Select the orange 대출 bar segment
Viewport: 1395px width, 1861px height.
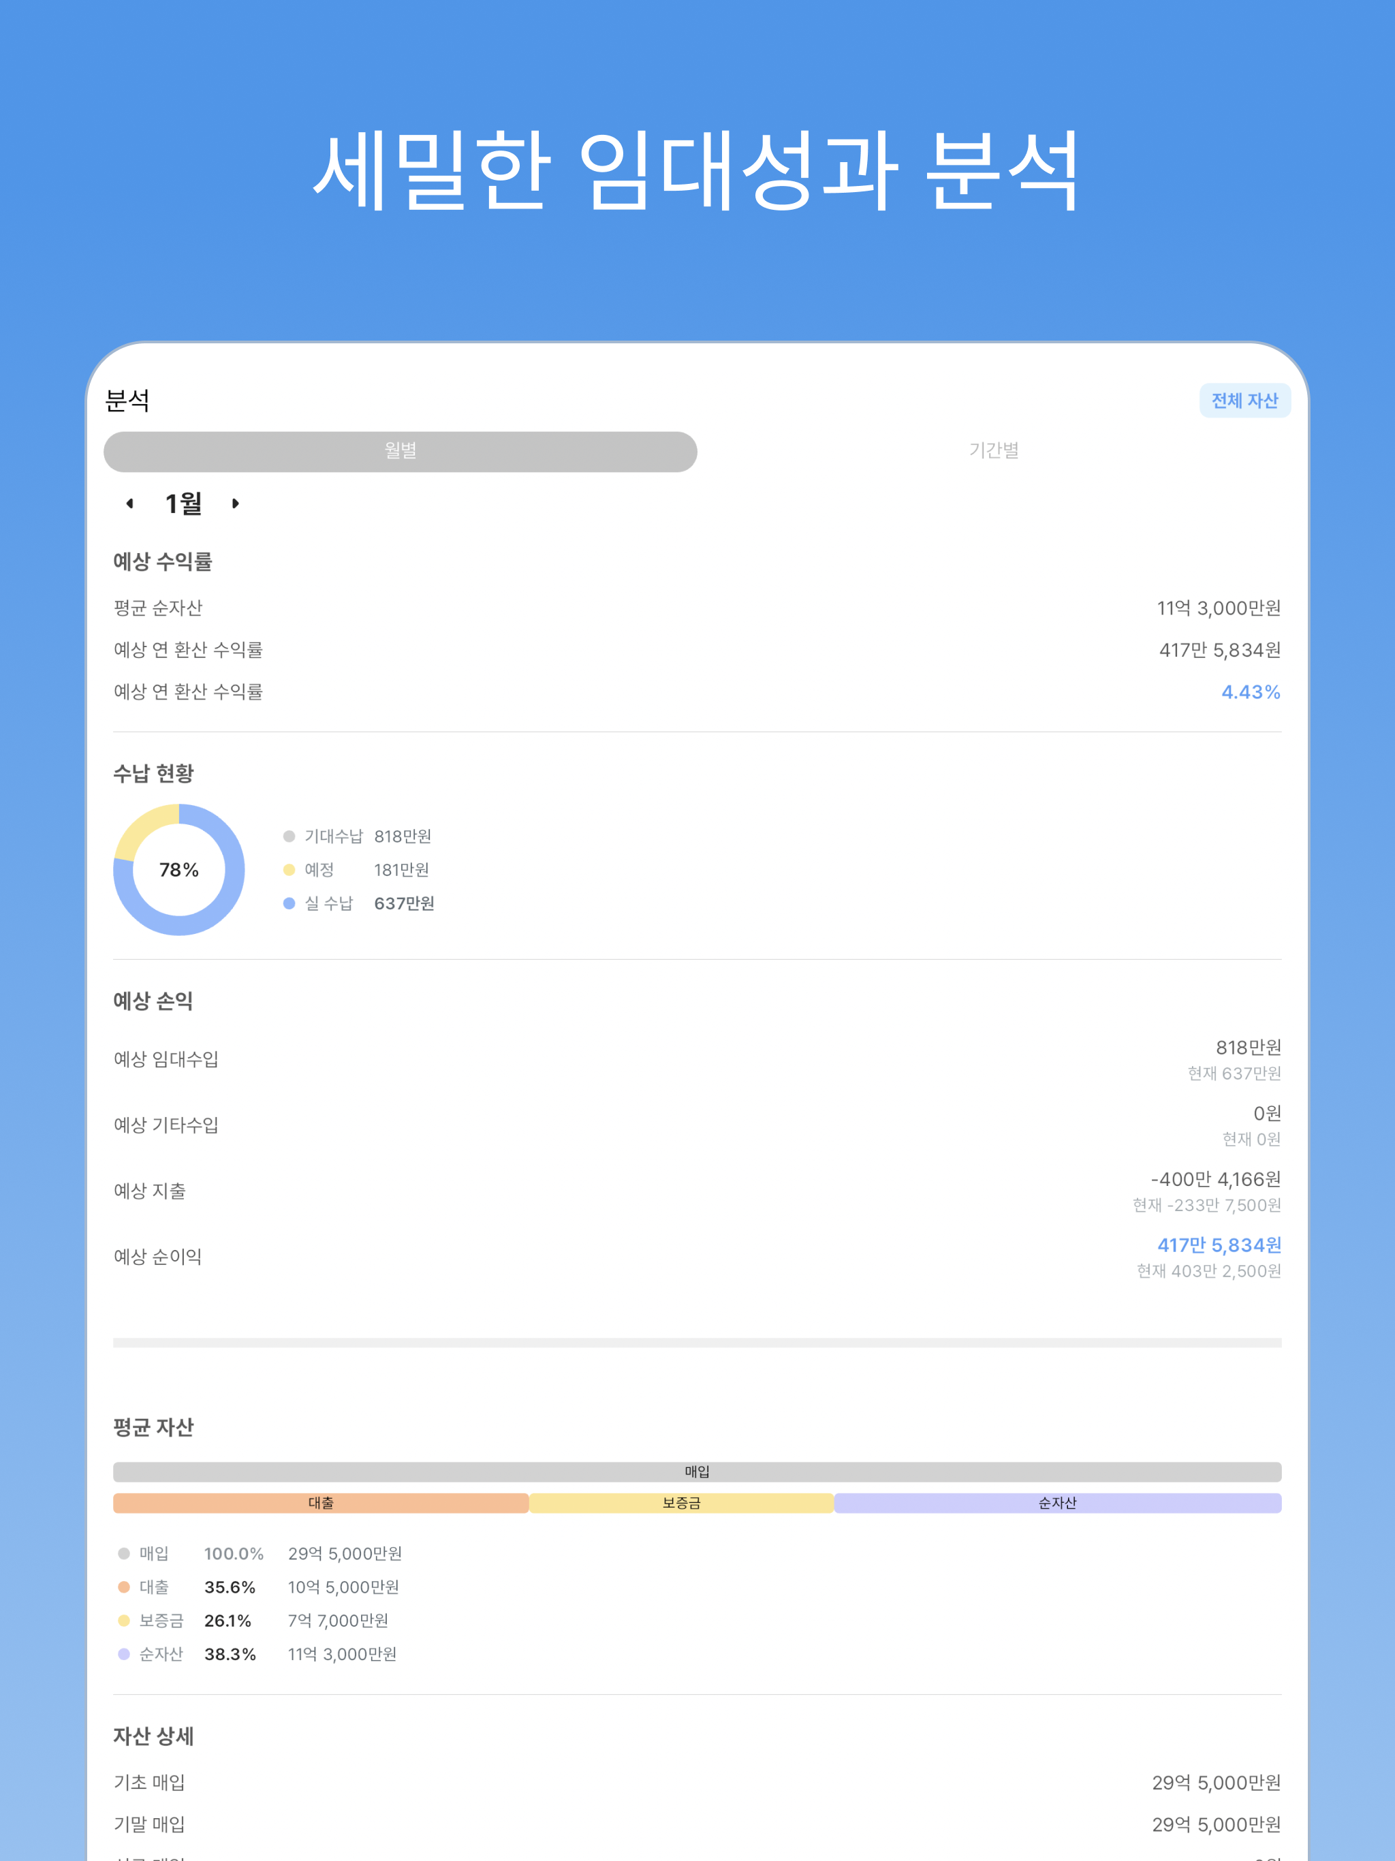pos(321,1503)
